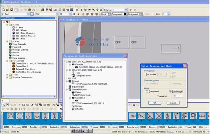Click the Transparent mode tree icon
Viewport: 210px width, 134px height.
[73, 76]
